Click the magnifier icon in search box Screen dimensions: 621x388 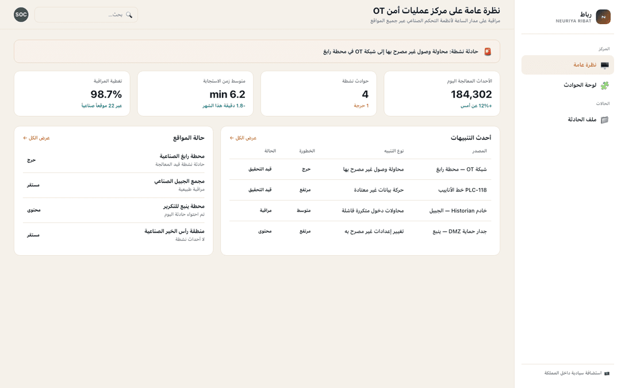pos(129,14)
